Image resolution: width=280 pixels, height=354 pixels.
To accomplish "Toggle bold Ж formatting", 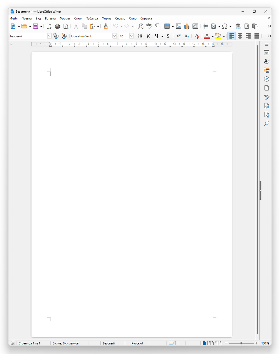I will click(140, 36).
